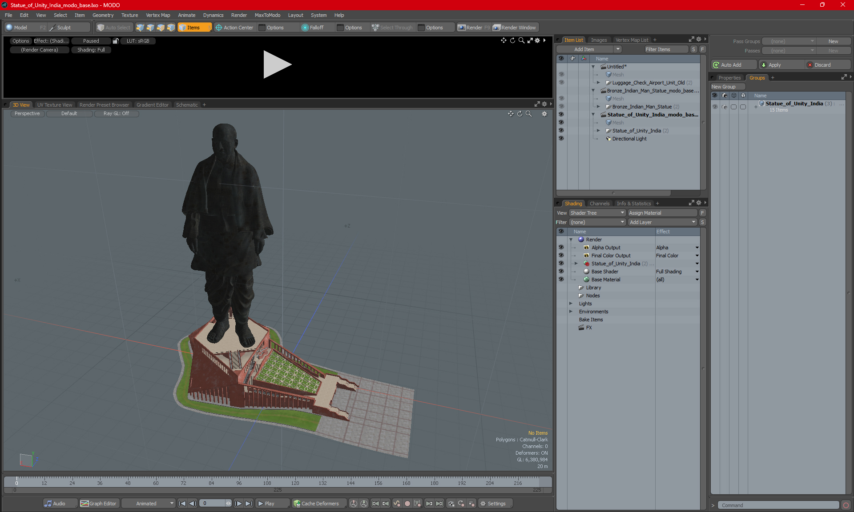
Task: Go to first frame in timeline controls
Action: [182, 504]
